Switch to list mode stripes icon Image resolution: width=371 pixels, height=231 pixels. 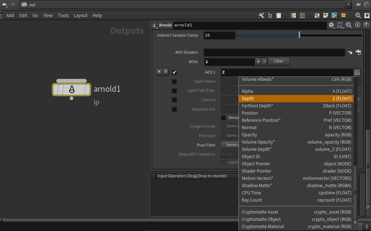pyautogui.click(x=279, y=15)
